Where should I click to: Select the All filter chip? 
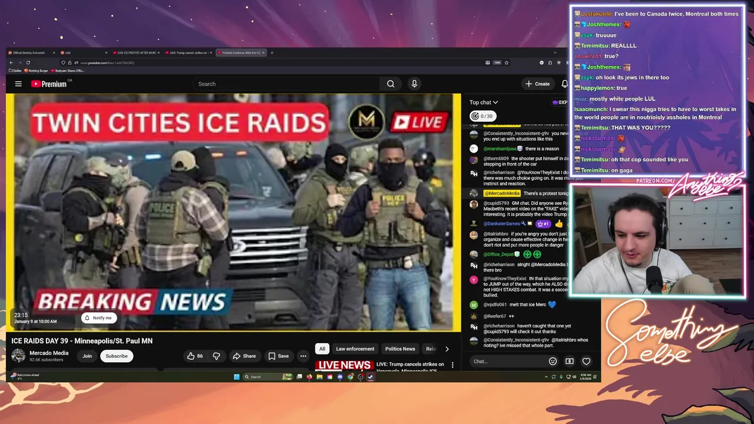click(x=322, y=349)
